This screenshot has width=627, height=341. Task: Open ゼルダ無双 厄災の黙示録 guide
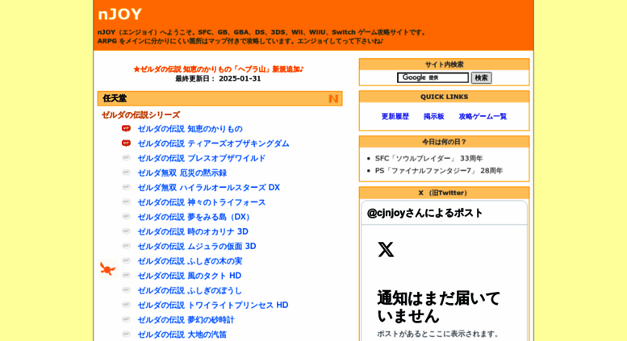182,173
